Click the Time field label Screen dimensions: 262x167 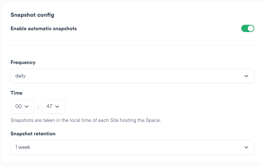click(x=16, y=93)
